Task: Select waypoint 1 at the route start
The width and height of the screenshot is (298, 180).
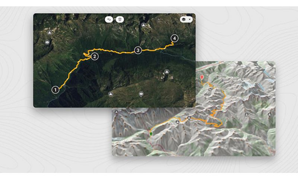Action: [x=55, y=90]
